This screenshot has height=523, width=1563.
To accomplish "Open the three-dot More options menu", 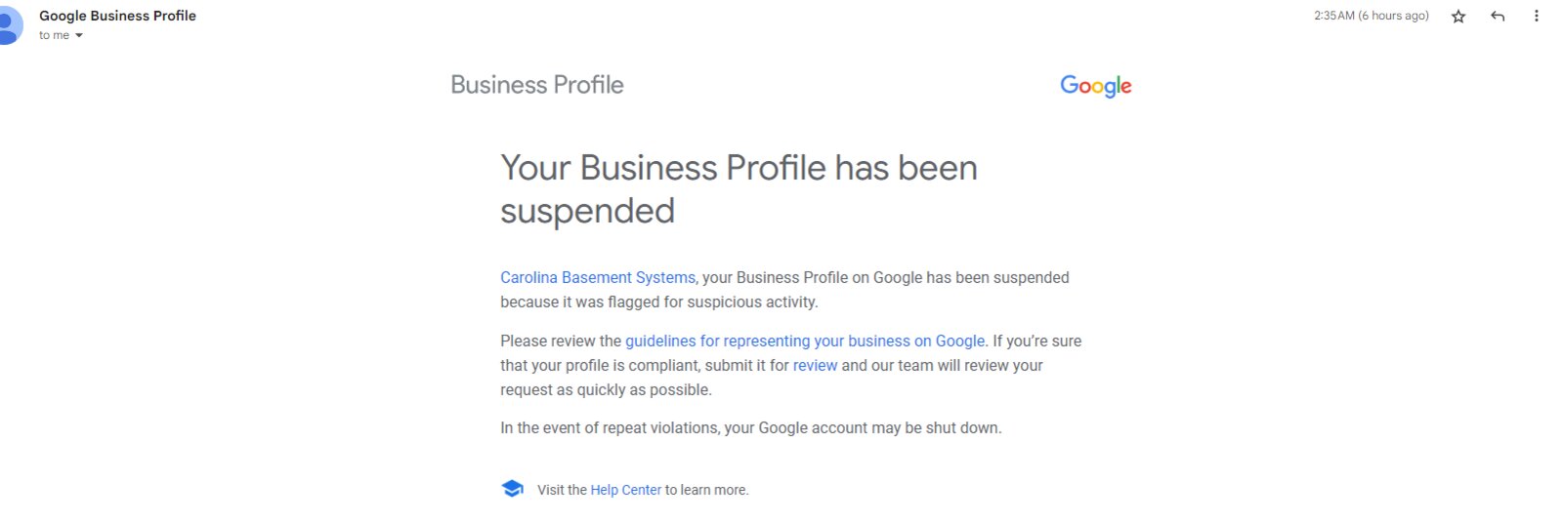I will [1536, 17].
